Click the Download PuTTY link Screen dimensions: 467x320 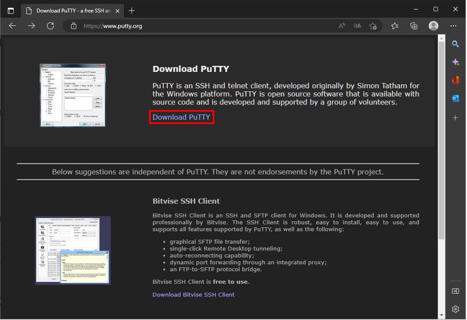click(181, 117)
